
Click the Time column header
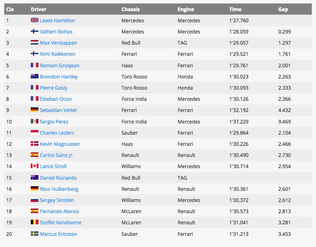point(235,9)
